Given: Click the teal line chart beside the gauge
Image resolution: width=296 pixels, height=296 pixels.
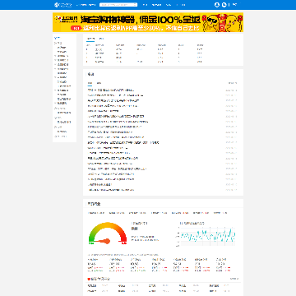Looking at the screenshot, I should click(x=206, y=236).
